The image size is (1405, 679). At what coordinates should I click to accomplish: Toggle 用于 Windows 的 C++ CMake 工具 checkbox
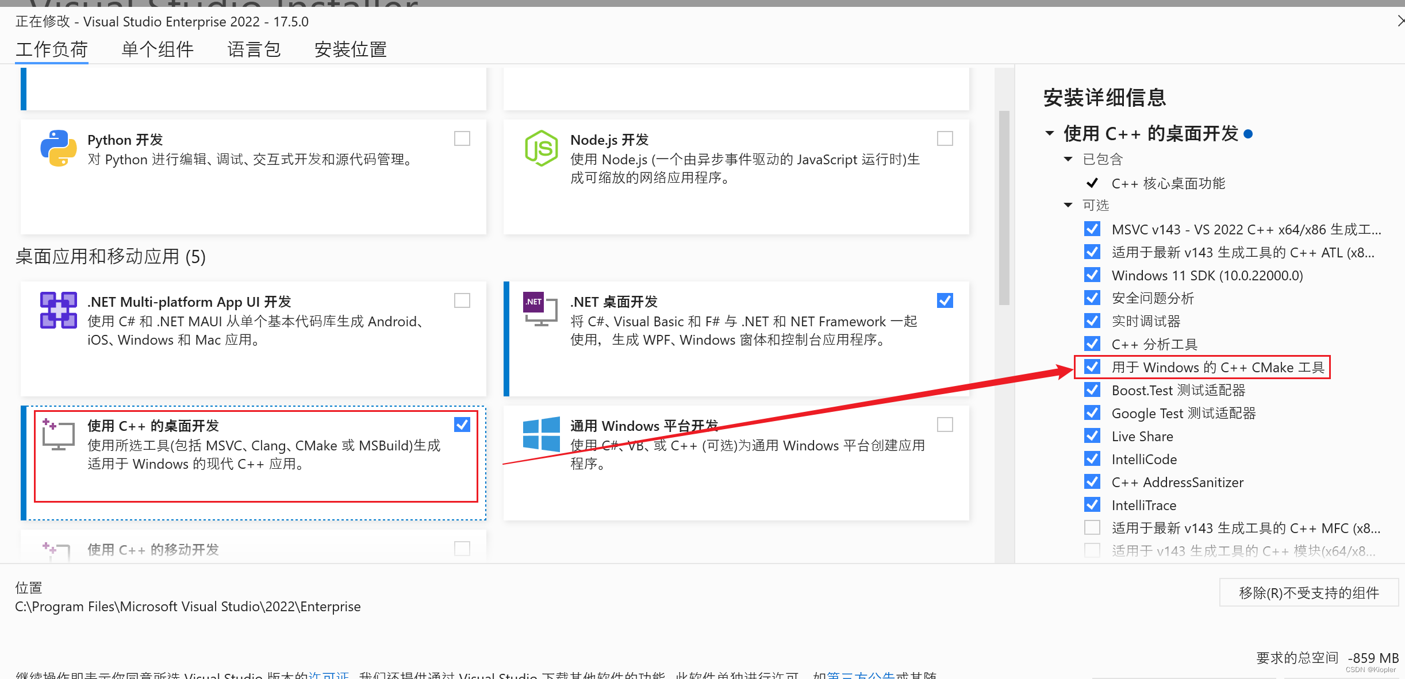[1092, 366]
